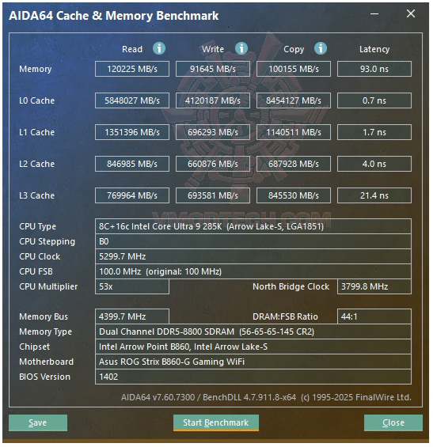
Task: Click the Latency column header
Action: 374,49
